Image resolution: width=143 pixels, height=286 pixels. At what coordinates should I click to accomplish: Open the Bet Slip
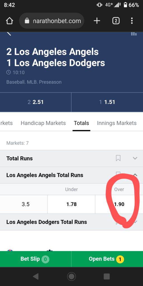[35, 259]
